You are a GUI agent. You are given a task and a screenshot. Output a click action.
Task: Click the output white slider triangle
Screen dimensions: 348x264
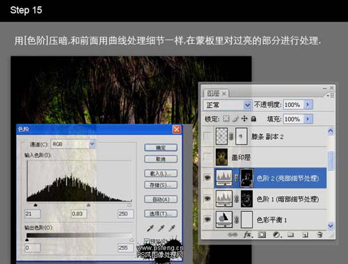point(132,240)
